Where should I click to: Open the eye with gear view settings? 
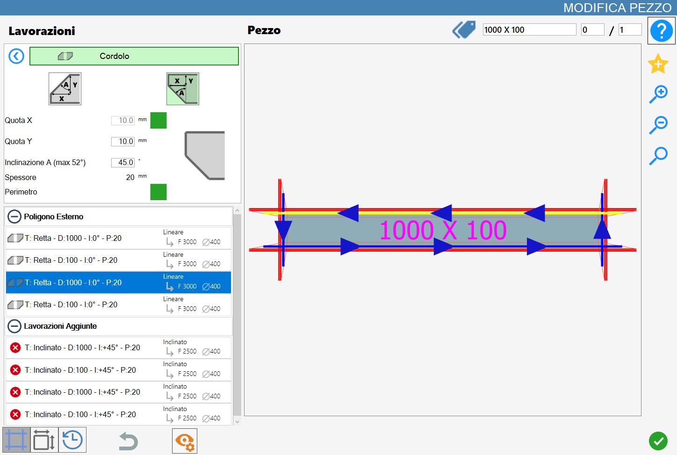click(185, 441)
